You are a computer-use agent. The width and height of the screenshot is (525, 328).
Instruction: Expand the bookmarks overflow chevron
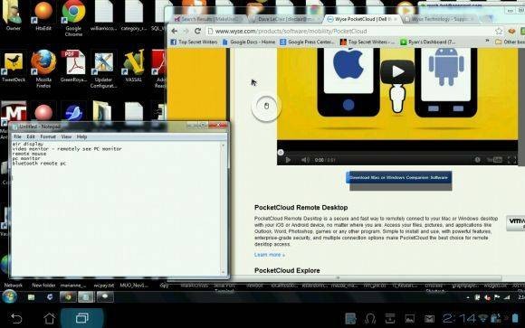click(x=487, y=41)
